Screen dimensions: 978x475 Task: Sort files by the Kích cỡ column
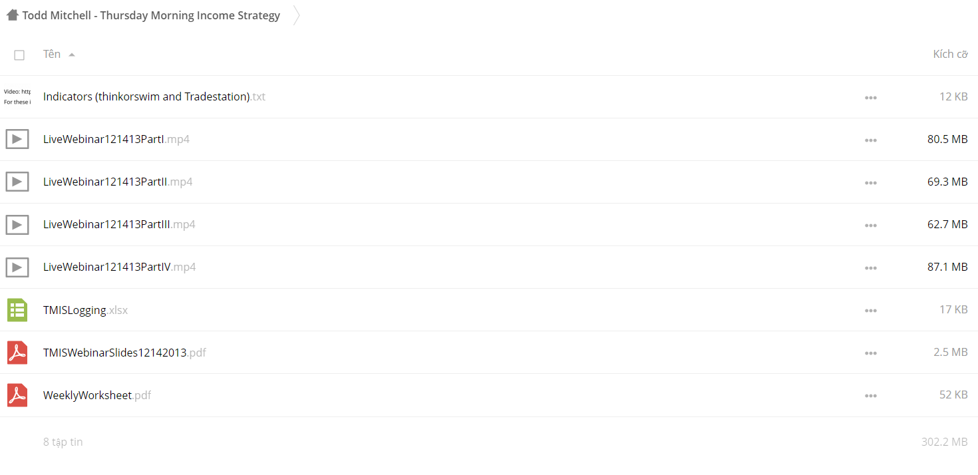click(x=950, y=54)
